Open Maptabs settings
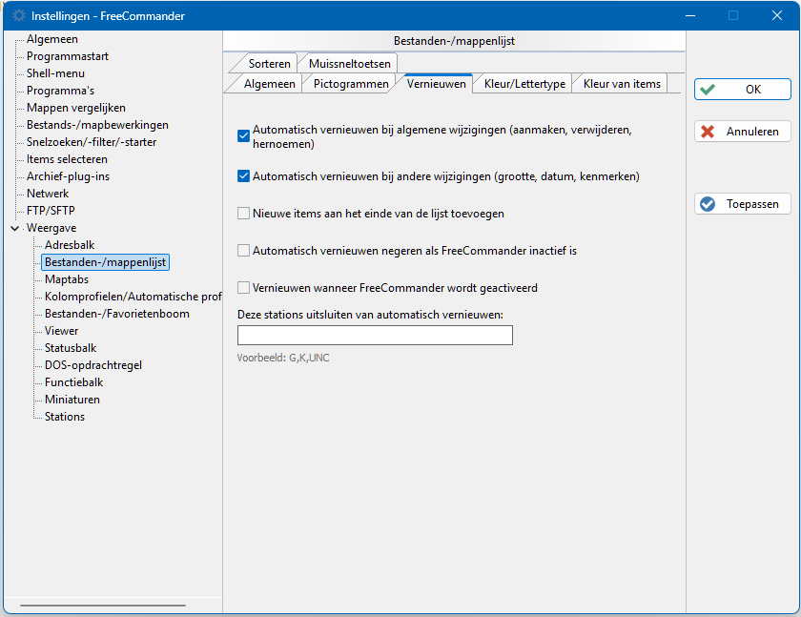 point(67,279)
